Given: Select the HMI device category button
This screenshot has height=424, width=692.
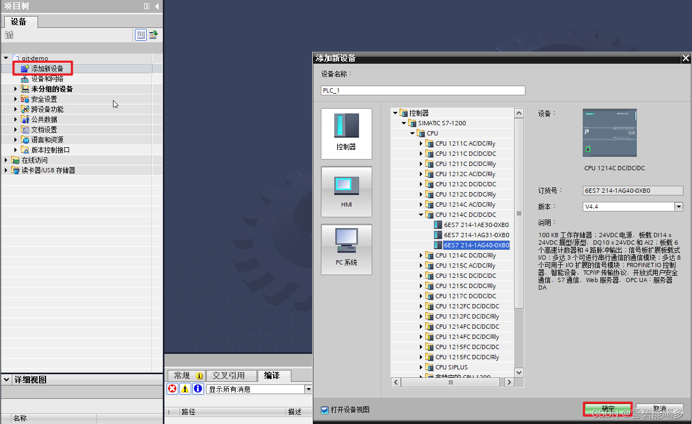Looking at the screenshot, I should [x=347, y=192].
